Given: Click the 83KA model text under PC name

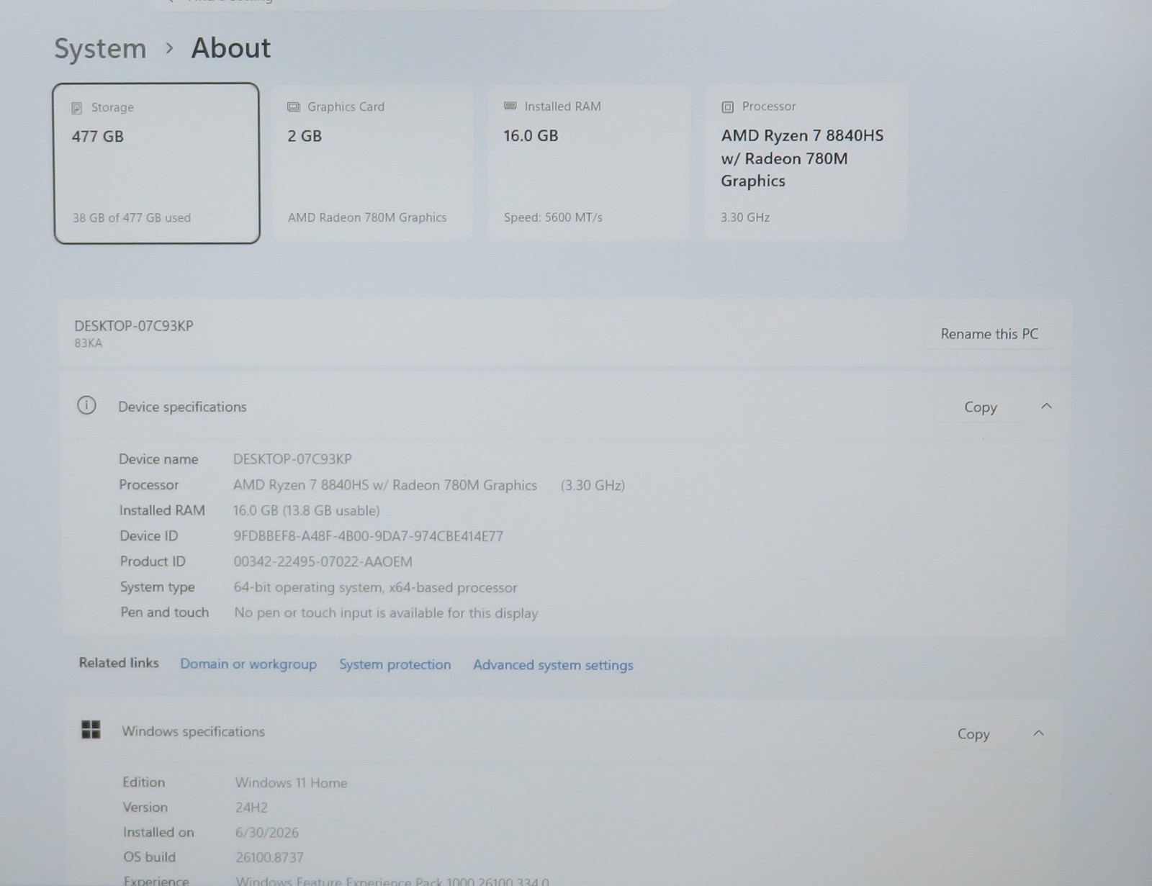Looking at the screenshot, I should click(x=89, y=343).
